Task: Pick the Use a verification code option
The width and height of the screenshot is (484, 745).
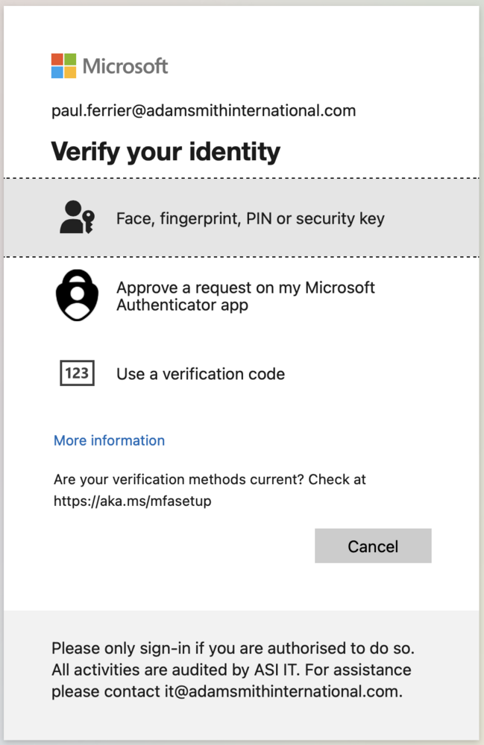Action: click(x=201, y=374)
